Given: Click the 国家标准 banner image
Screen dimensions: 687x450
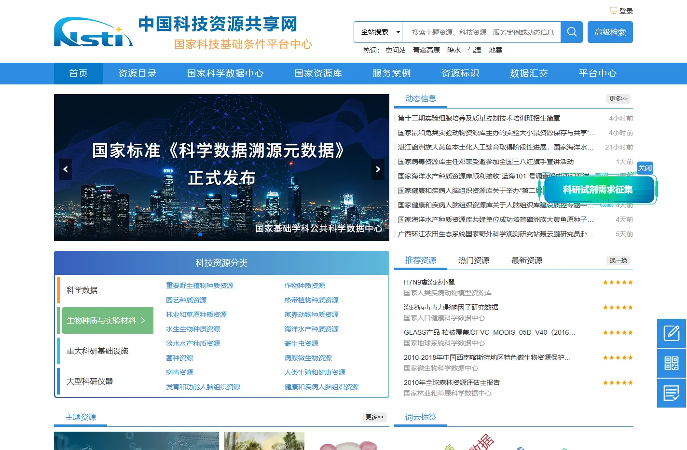Looking at the screenshot, I should coord(221,167).
